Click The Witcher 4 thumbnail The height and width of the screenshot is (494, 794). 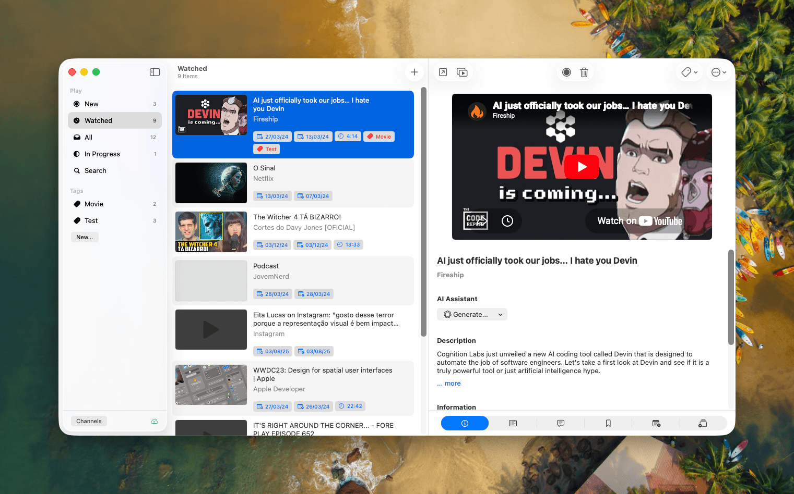(211, 232)
